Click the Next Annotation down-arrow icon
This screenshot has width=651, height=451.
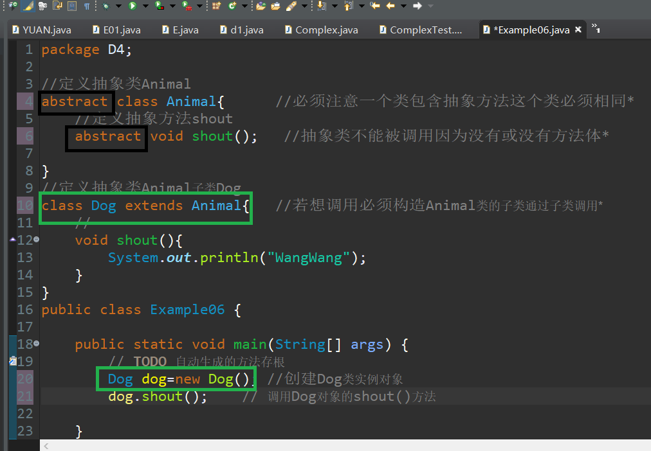click(322, 6)
